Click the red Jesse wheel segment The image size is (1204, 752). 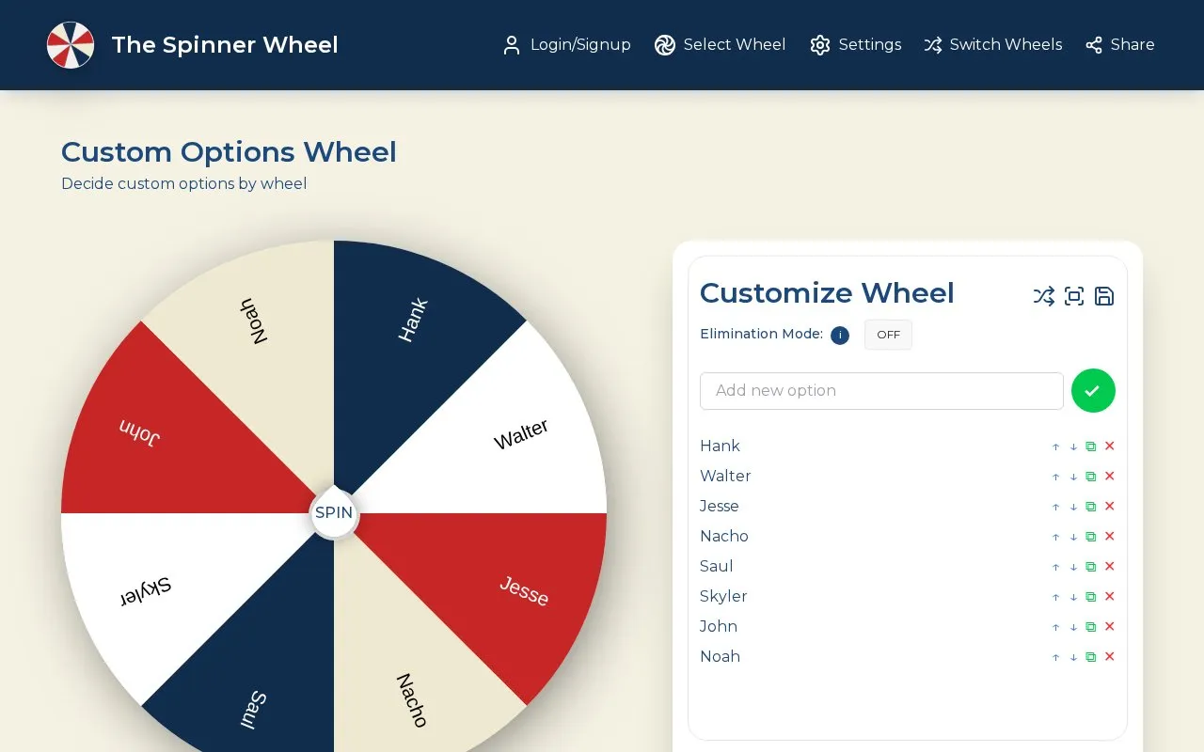tap(503, 583)
